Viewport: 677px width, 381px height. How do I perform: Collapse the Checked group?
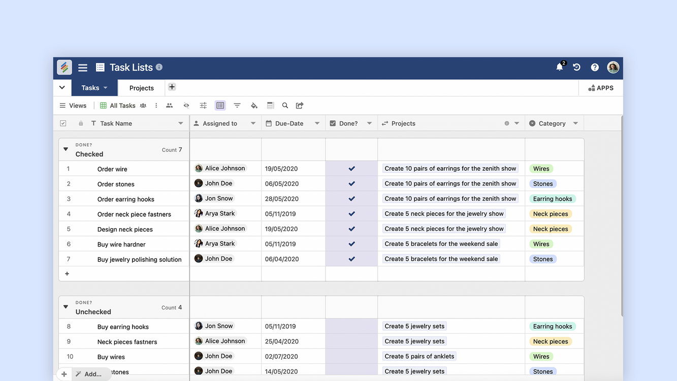point(66,149)
